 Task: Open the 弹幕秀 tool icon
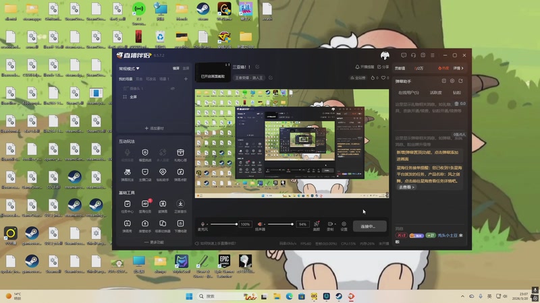[x=127, y=224]
